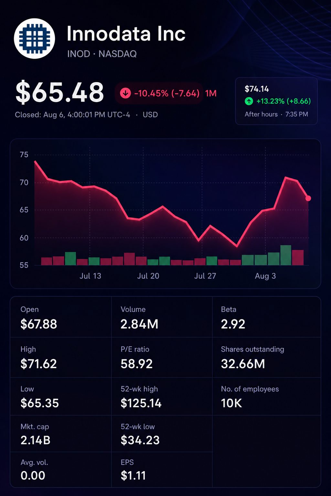This screenshot has width=331, height=496.
Task: Click the 70 price axis label
Action: 24,182
